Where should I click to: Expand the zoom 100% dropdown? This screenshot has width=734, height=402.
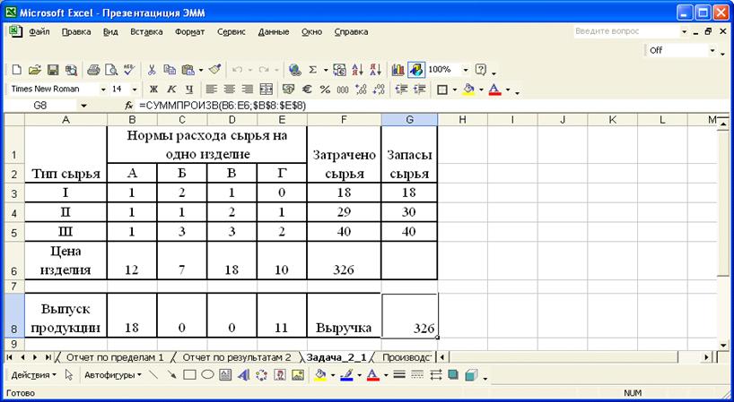(x=466, y=69)
